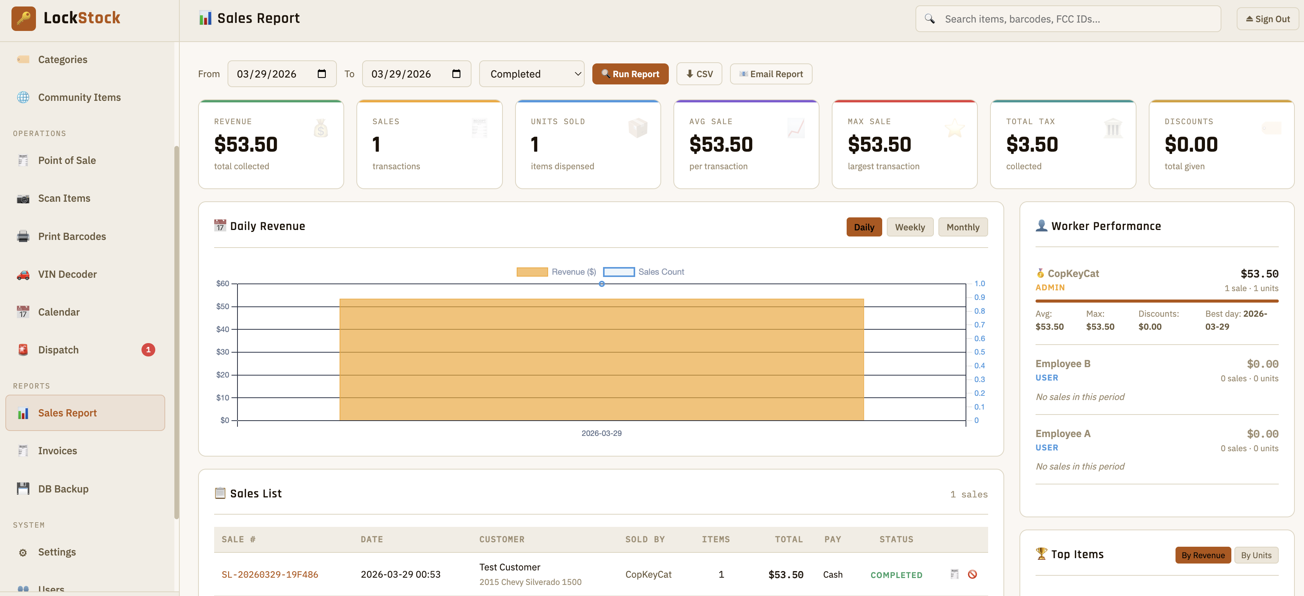
Task: Run the sales report
Action: pos(630,73)
